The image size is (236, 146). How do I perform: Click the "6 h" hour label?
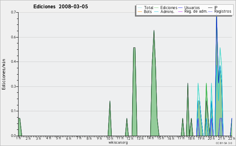pos(68,138)
